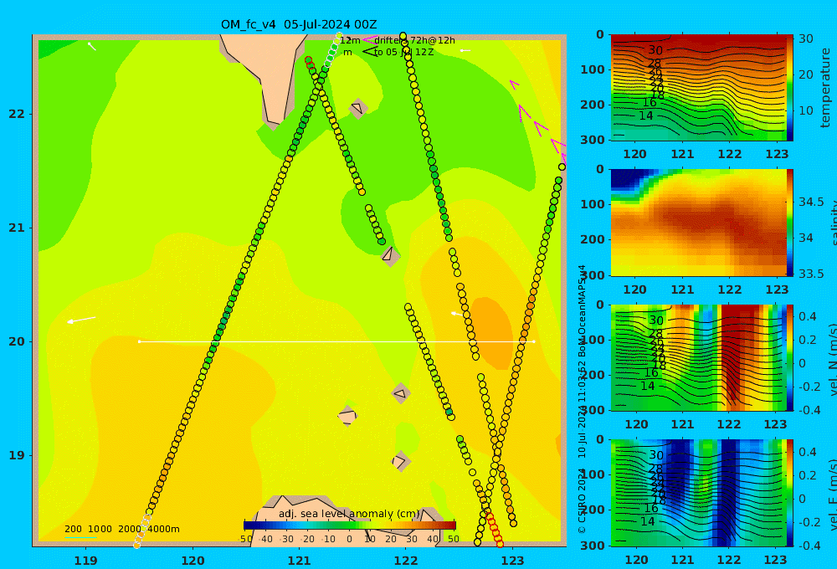837x569 pixels.
Task: Click the longitude label 119 on main map
Action: pos(86,561)
